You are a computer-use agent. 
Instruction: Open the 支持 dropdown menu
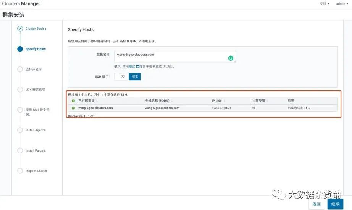(325, 4)
